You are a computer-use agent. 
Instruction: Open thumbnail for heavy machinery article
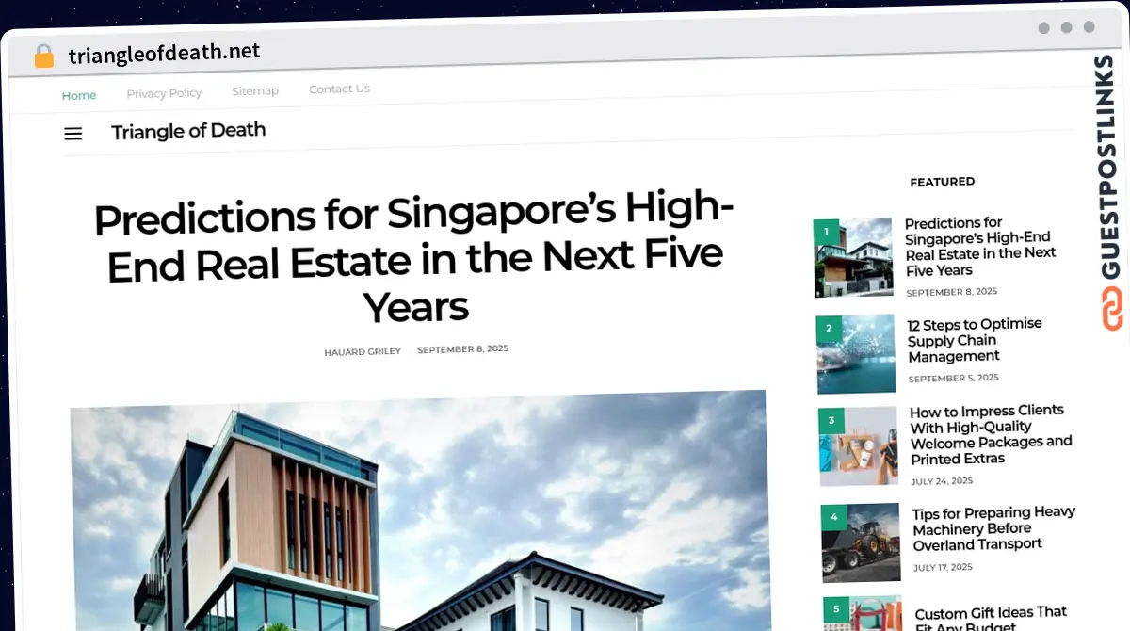point(861,542)
